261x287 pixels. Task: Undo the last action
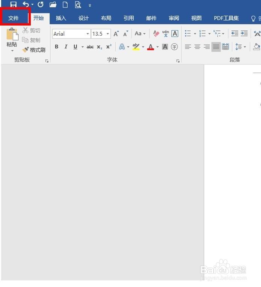click(x=26, y=4)
